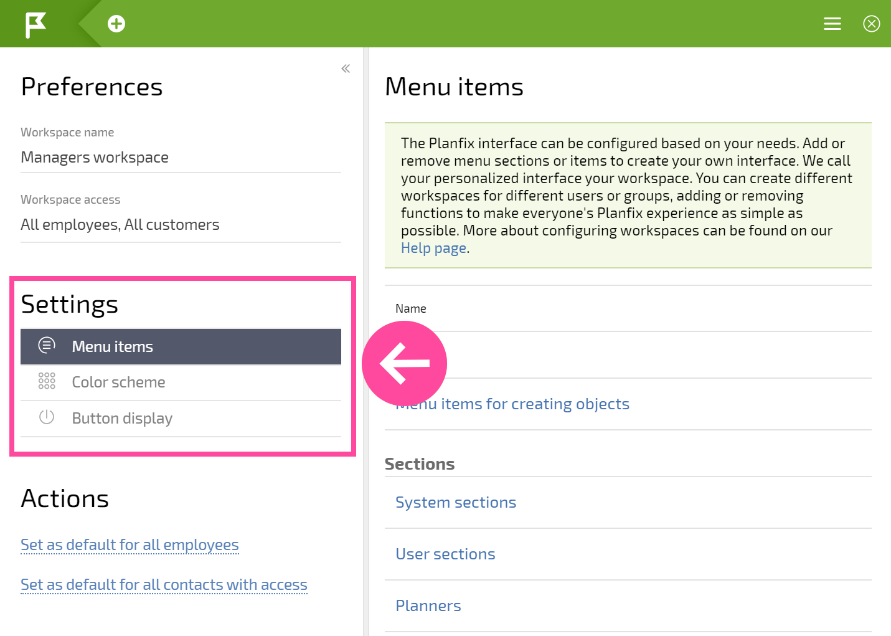
Task: Collapse the Preferences sidebar with double chevron
Action: point(346,69)
